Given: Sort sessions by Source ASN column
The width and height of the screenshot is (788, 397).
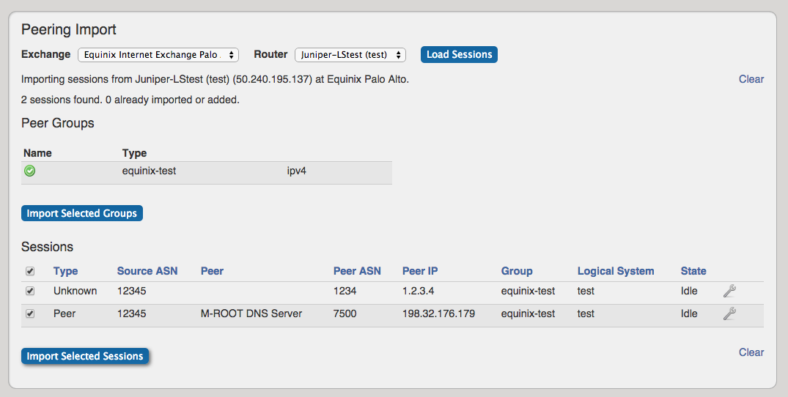Looking at the screenshot, I should (147, 271).
